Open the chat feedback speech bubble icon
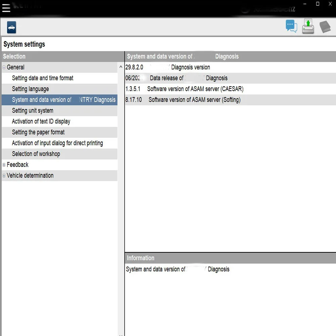The height and width of the screenshot is (336, 336). [x=291, y=26]
